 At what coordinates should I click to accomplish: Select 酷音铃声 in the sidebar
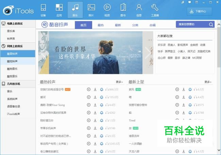coord(18,54)
